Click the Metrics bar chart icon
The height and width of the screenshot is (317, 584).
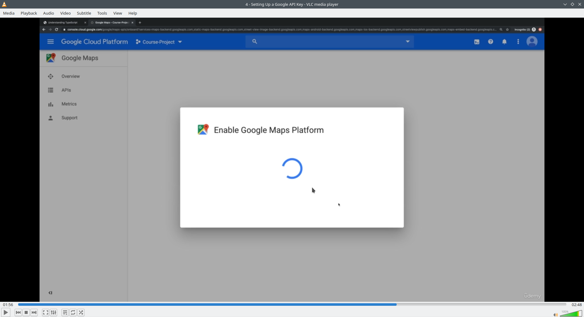50,104
